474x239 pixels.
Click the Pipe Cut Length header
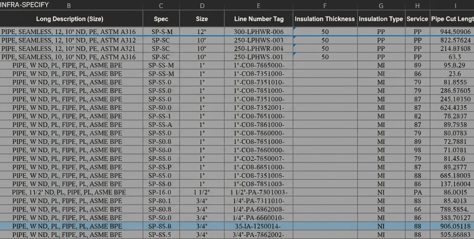[452, 19]
